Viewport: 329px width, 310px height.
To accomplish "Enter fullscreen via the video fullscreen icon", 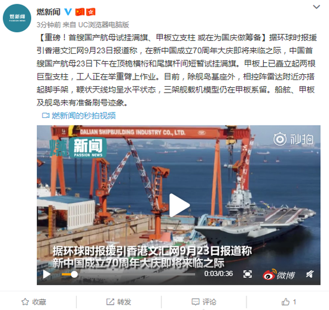I will click(x=248, y=274).
